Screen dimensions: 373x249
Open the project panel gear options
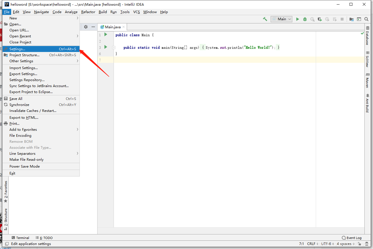pyautogui.click(x=86, y=27)
